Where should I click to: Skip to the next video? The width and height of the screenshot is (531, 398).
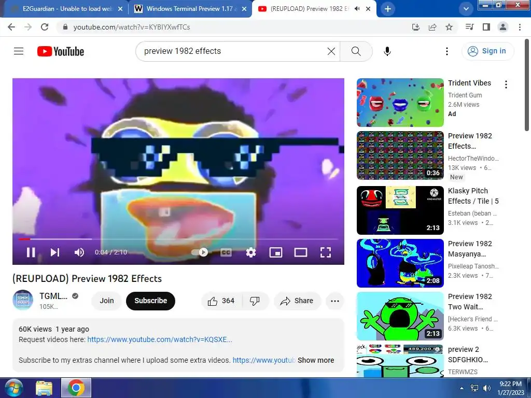55,252
